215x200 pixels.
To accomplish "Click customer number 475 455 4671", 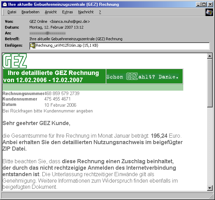I will point(57,99).
